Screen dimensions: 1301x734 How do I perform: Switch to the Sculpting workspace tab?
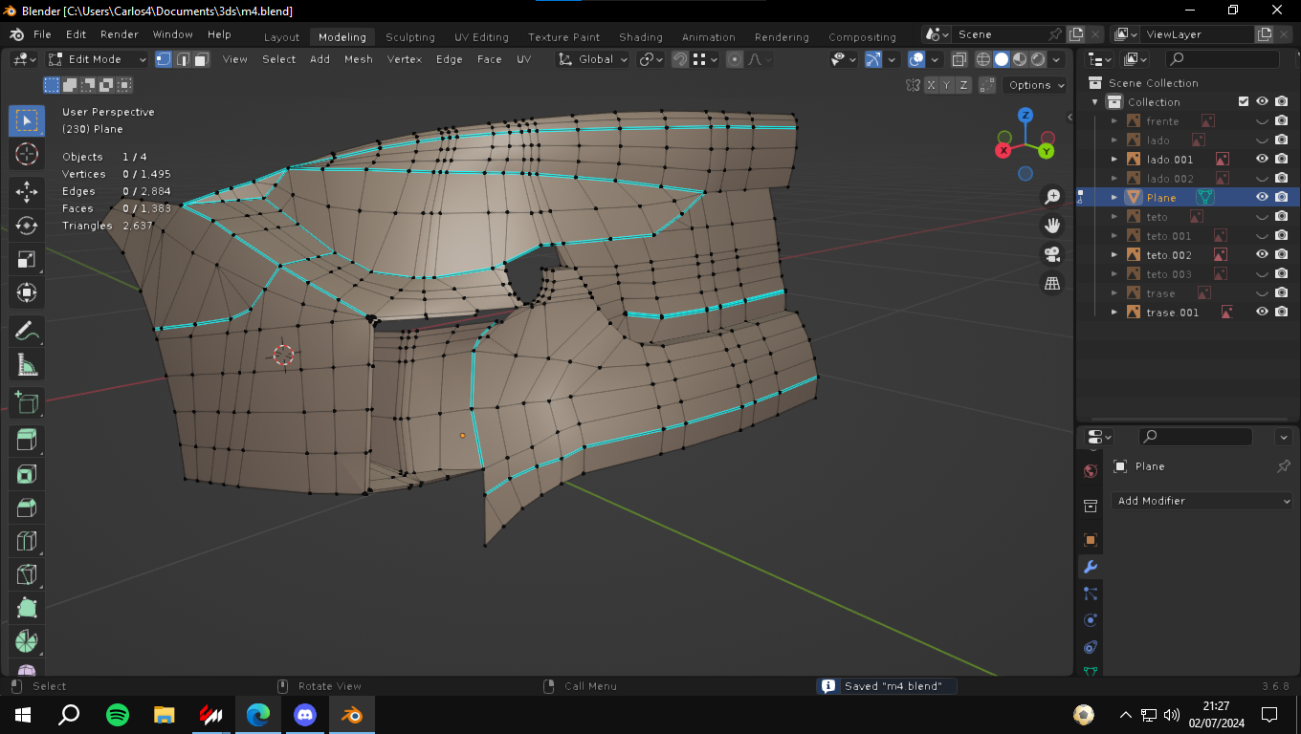409,37
